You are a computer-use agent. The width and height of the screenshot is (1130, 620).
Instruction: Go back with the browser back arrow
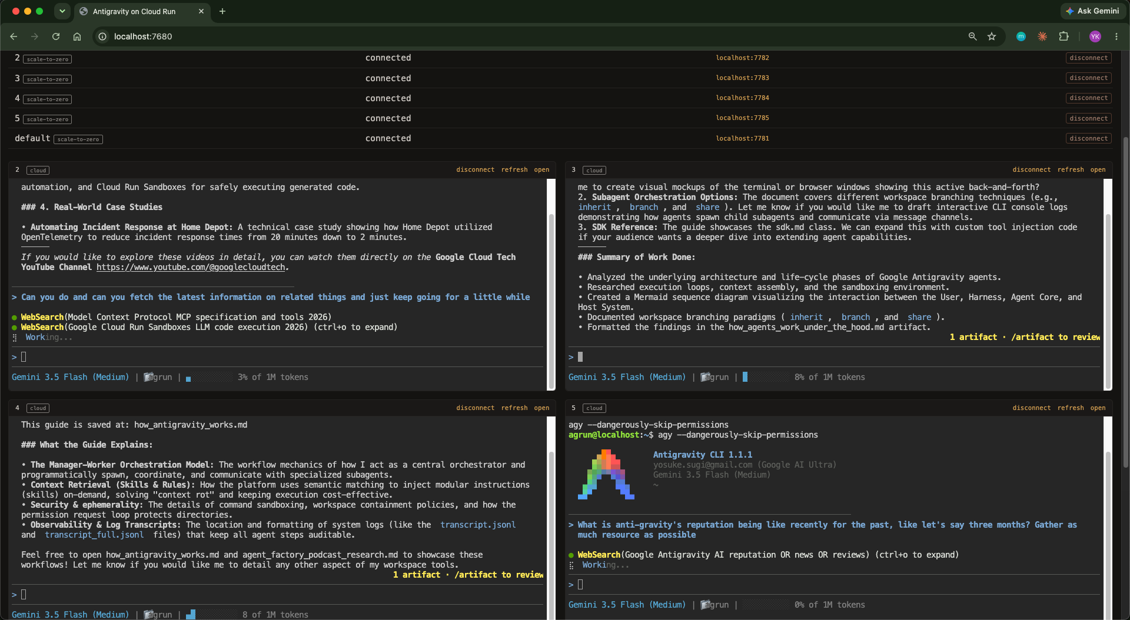(x=14, y=36)
